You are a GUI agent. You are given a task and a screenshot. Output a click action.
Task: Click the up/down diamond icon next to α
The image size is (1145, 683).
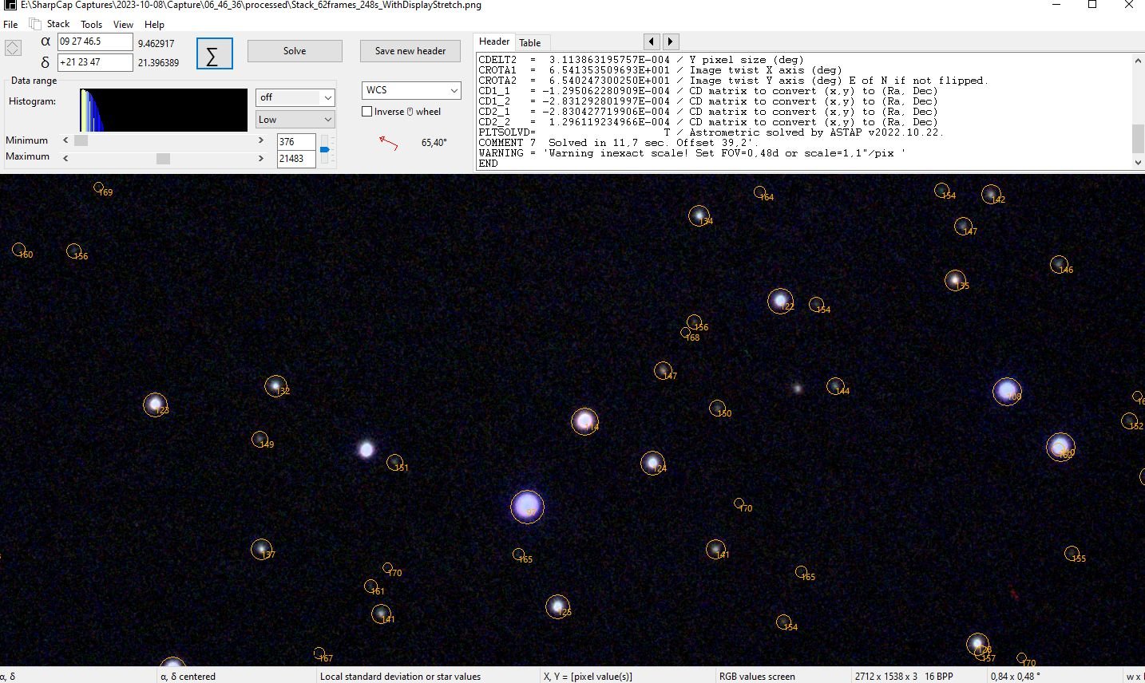tap(13, 48)
